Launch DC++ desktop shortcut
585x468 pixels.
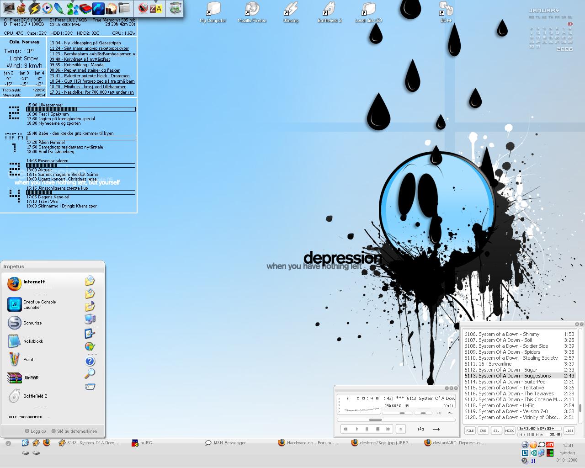coord(446,12)
